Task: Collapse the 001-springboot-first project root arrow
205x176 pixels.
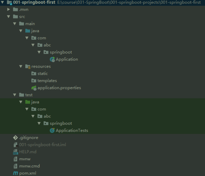Action: (x=2, y=2)
